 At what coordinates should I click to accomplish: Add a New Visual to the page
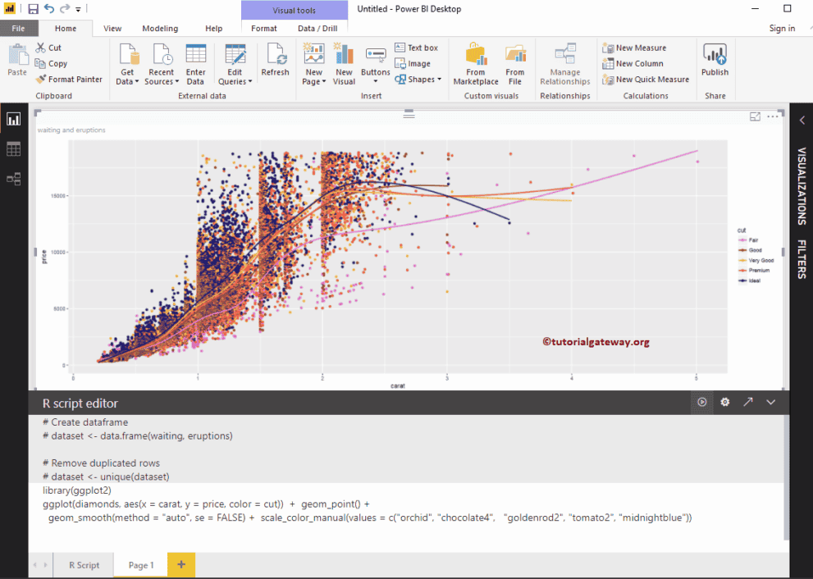344,64
